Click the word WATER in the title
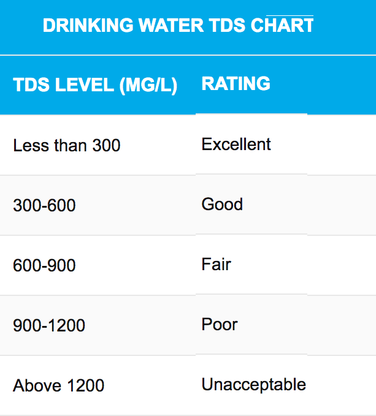 point(171,26)
